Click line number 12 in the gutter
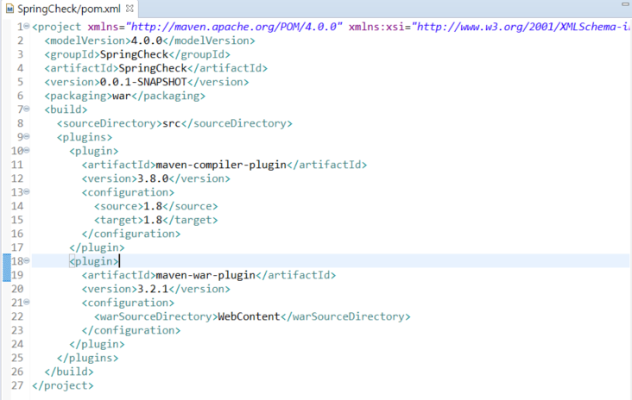The width and height of the screenshot is (632, 400). 17,178
